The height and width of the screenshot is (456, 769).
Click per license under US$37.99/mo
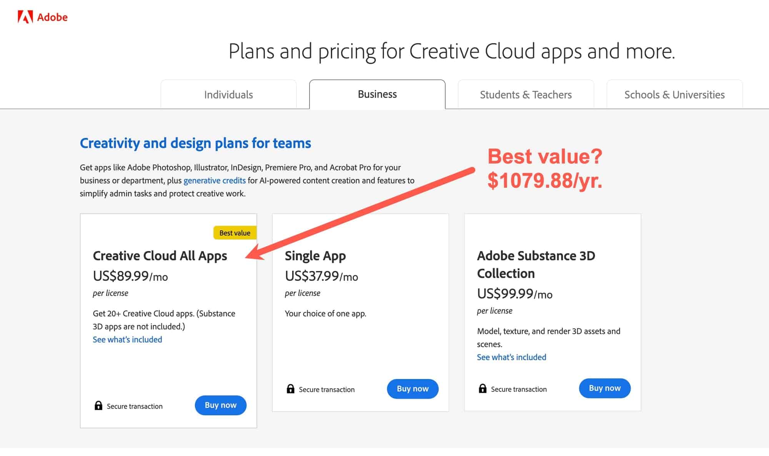(302, 293)
